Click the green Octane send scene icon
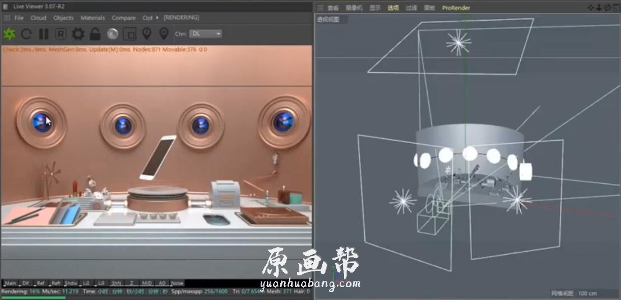Image resolution: width=621 pixels, height=300 pixels. point(9,34)
